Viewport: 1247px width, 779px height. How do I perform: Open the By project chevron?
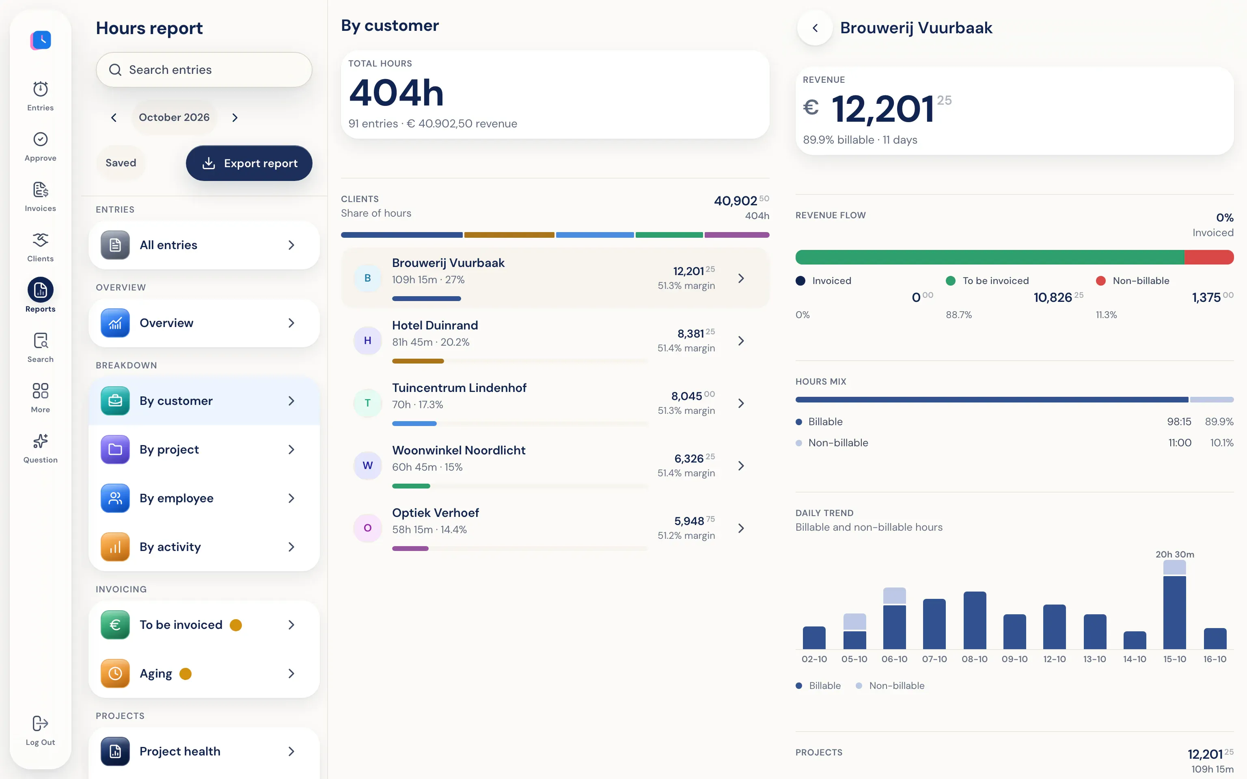(291, 450)
